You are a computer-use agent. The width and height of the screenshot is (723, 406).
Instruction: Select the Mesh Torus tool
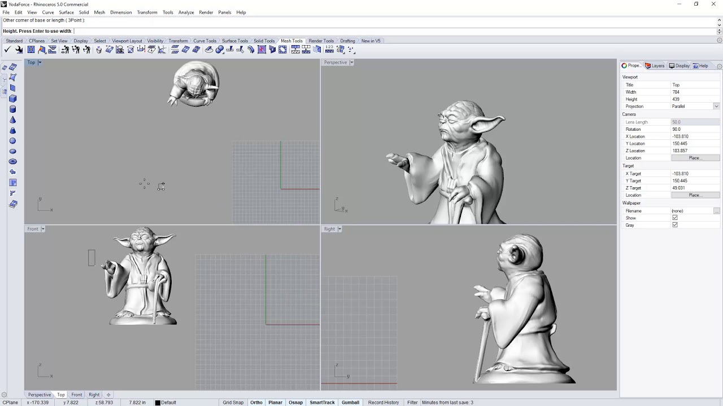pyautogui.click(x=13, y=161)
